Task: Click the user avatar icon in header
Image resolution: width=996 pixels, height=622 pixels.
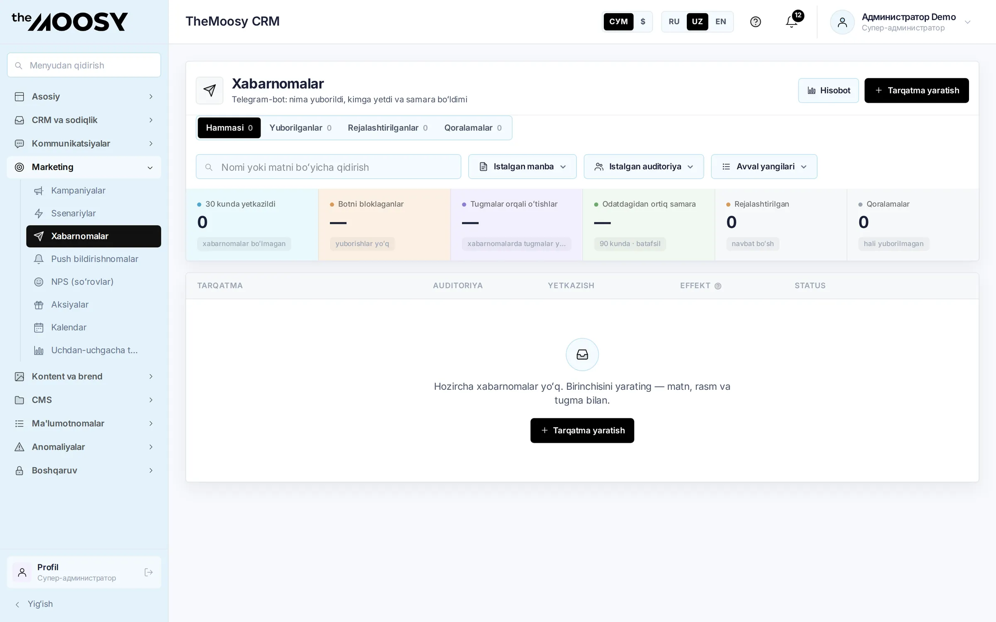Action: pyautogui.click(x=842, y=22)
